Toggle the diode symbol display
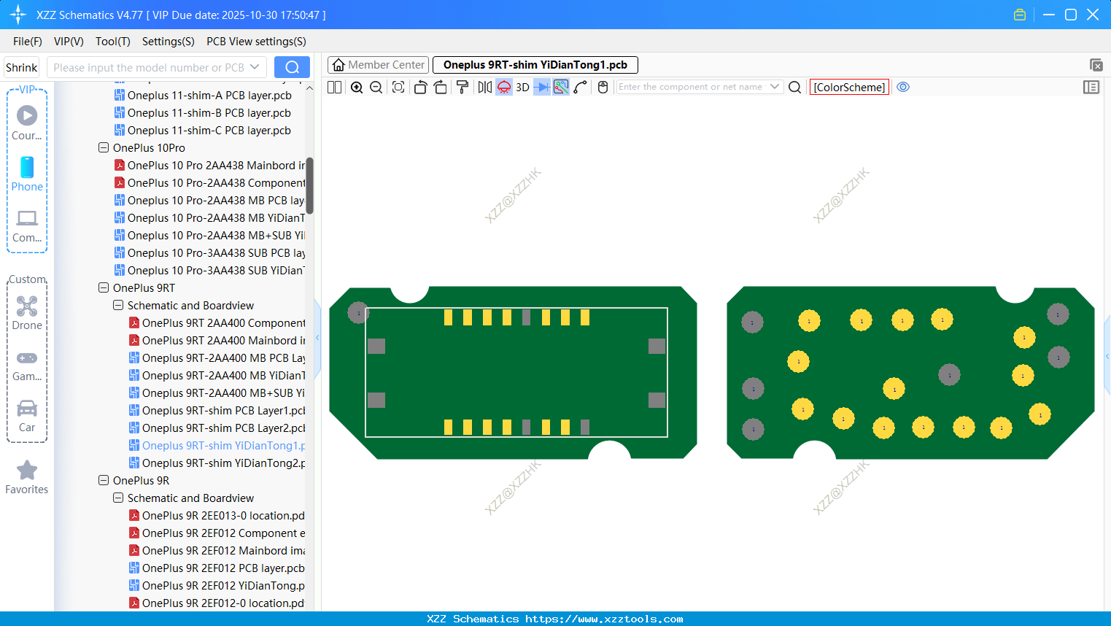This screenshot has width=1111, height=626. pos(542,87)
